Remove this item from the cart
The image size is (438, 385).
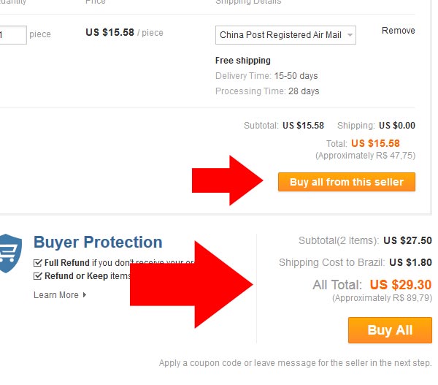(x=399, y=31)
